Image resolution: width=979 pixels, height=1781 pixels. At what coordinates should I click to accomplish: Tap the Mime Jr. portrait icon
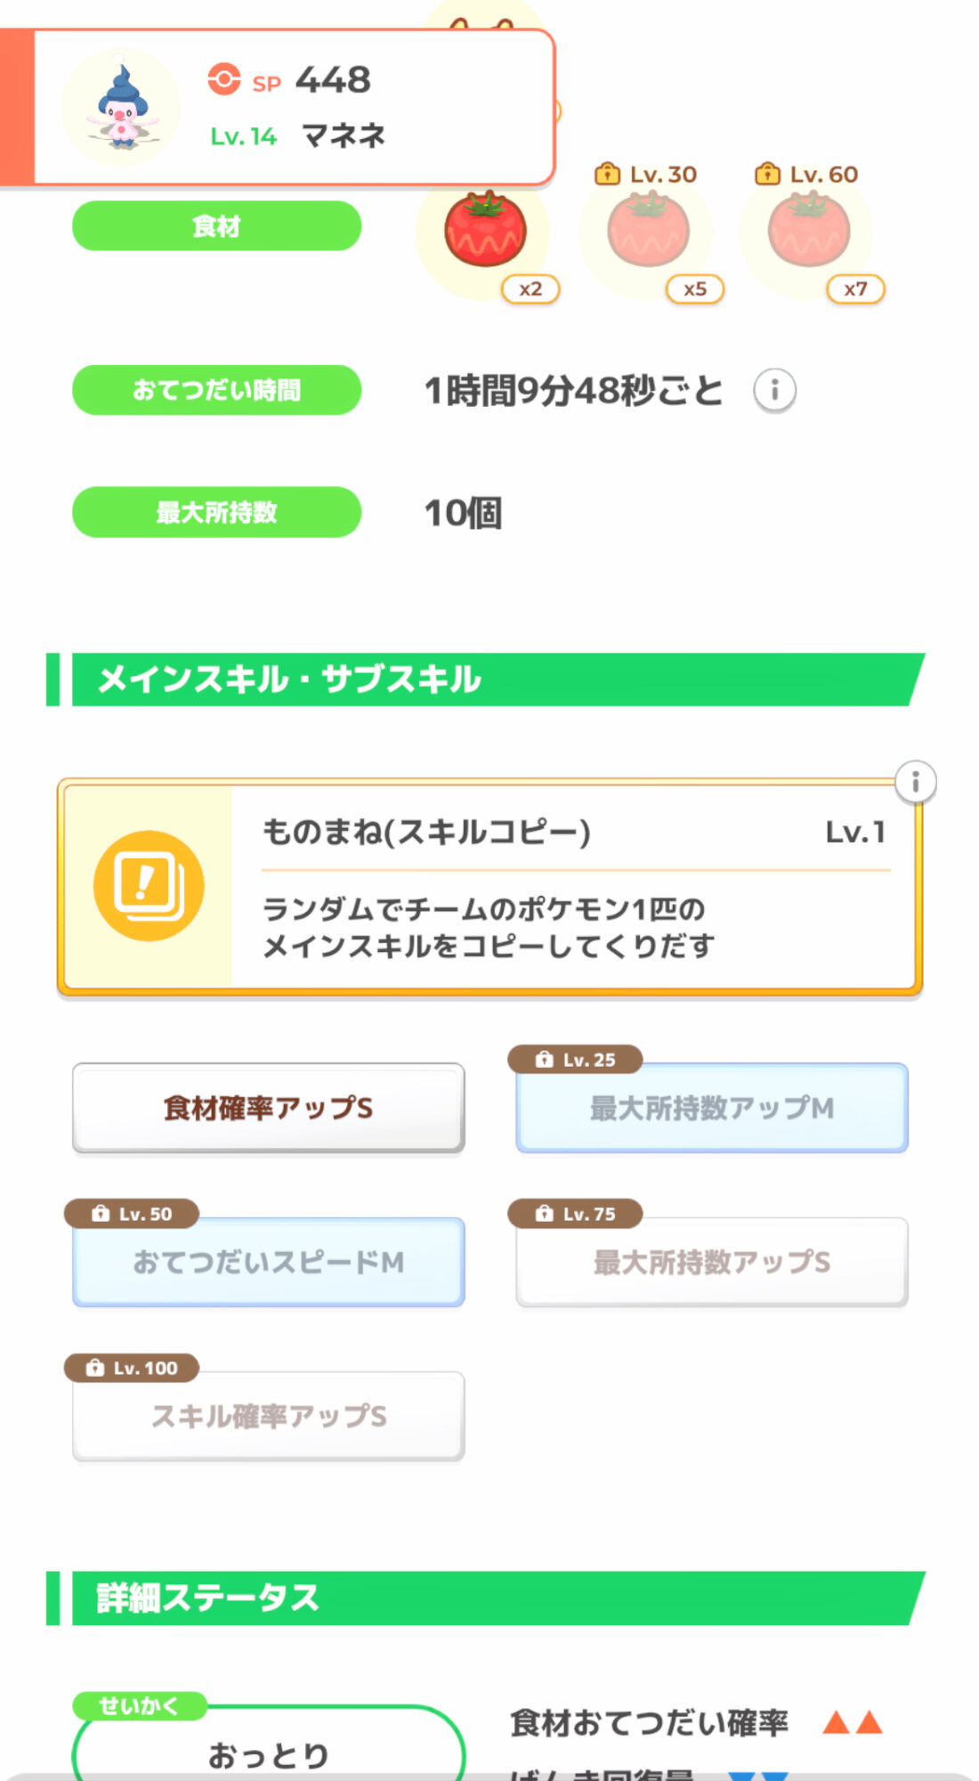[122, 107]
